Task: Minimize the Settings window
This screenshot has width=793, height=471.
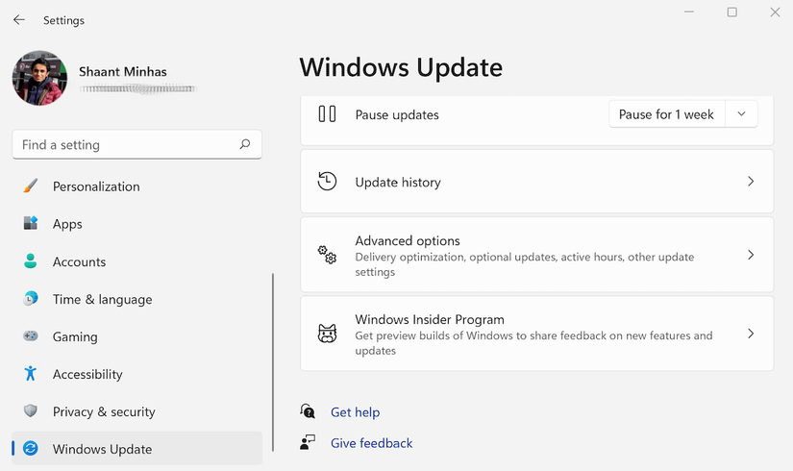Action: point(689,12)
